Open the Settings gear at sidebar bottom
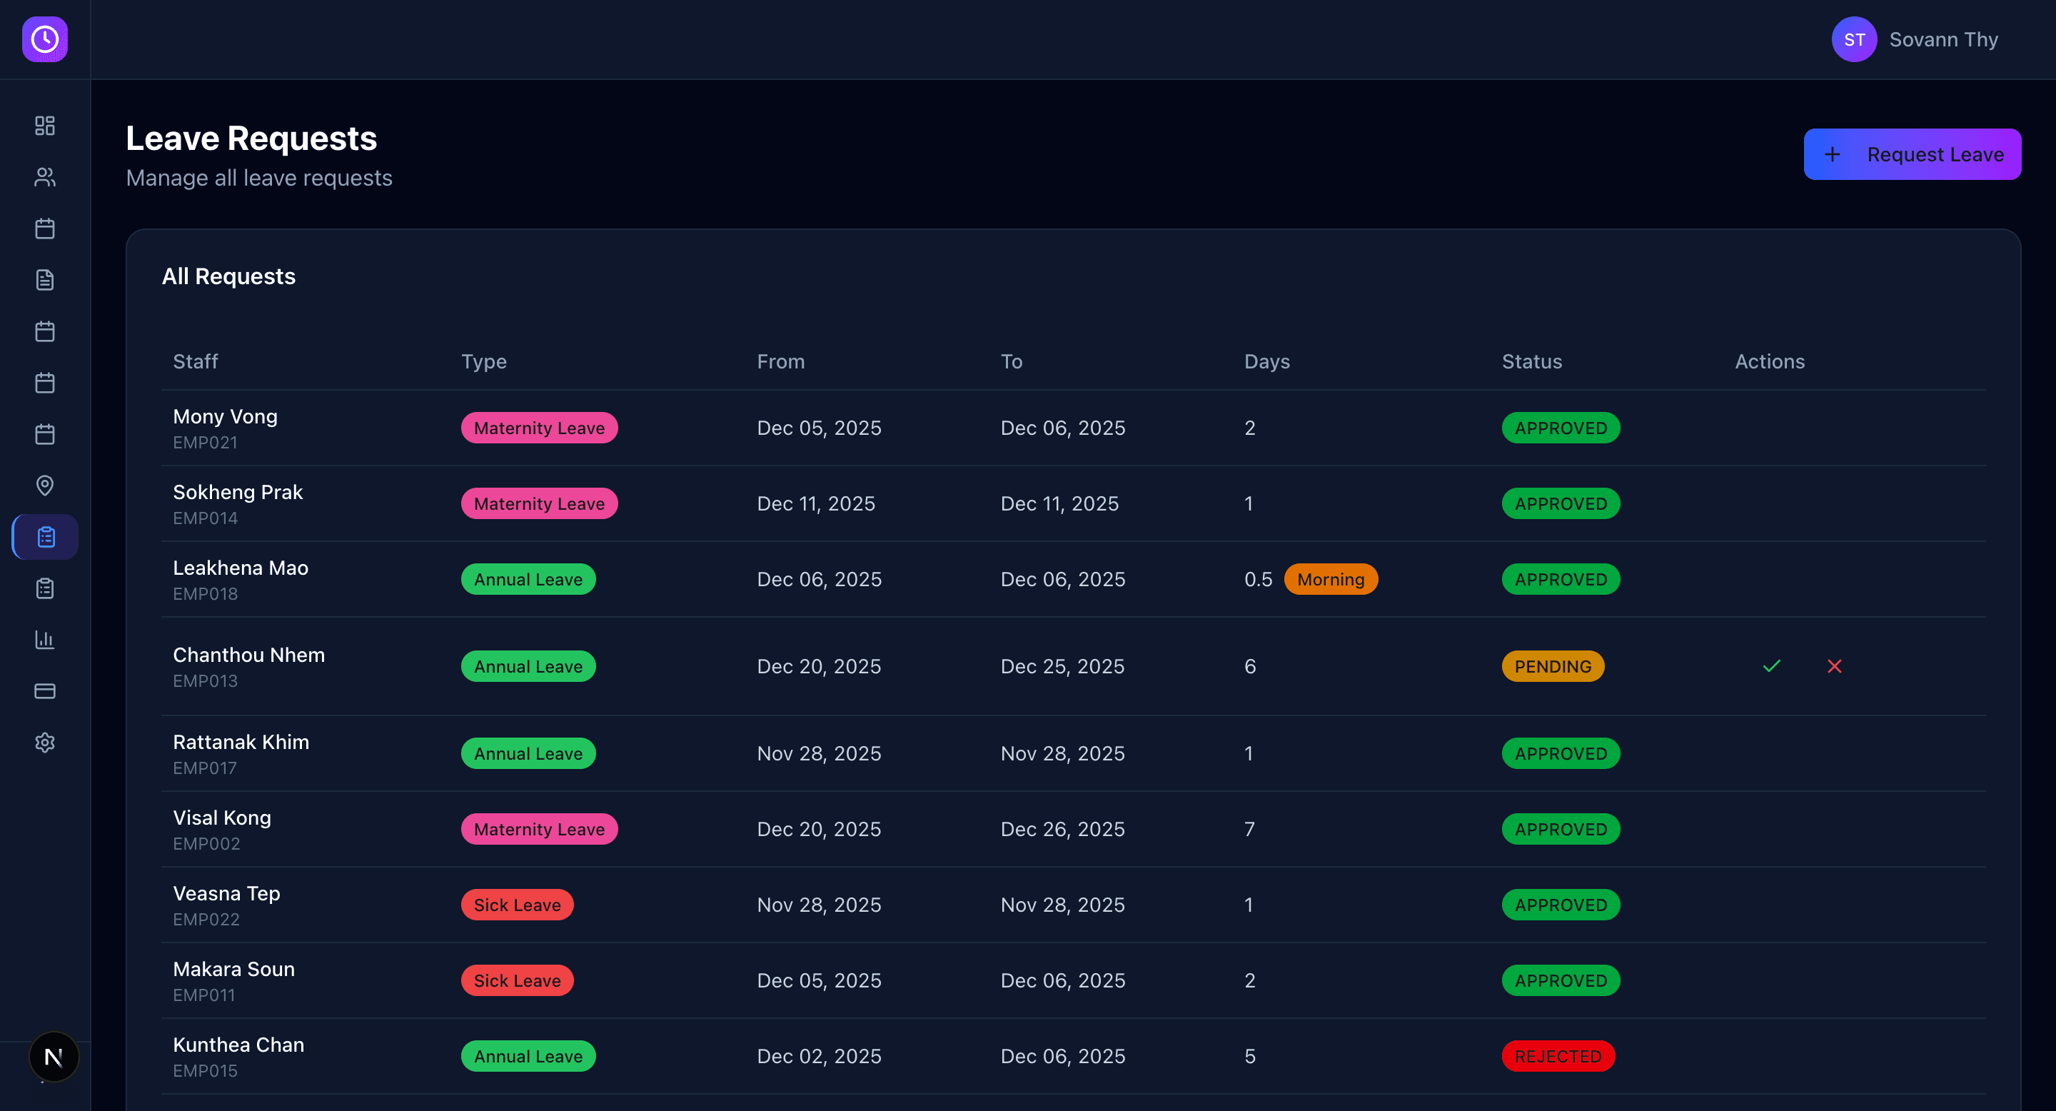The width and height of the screenshot is (2056, 1111). click(44, 741)
